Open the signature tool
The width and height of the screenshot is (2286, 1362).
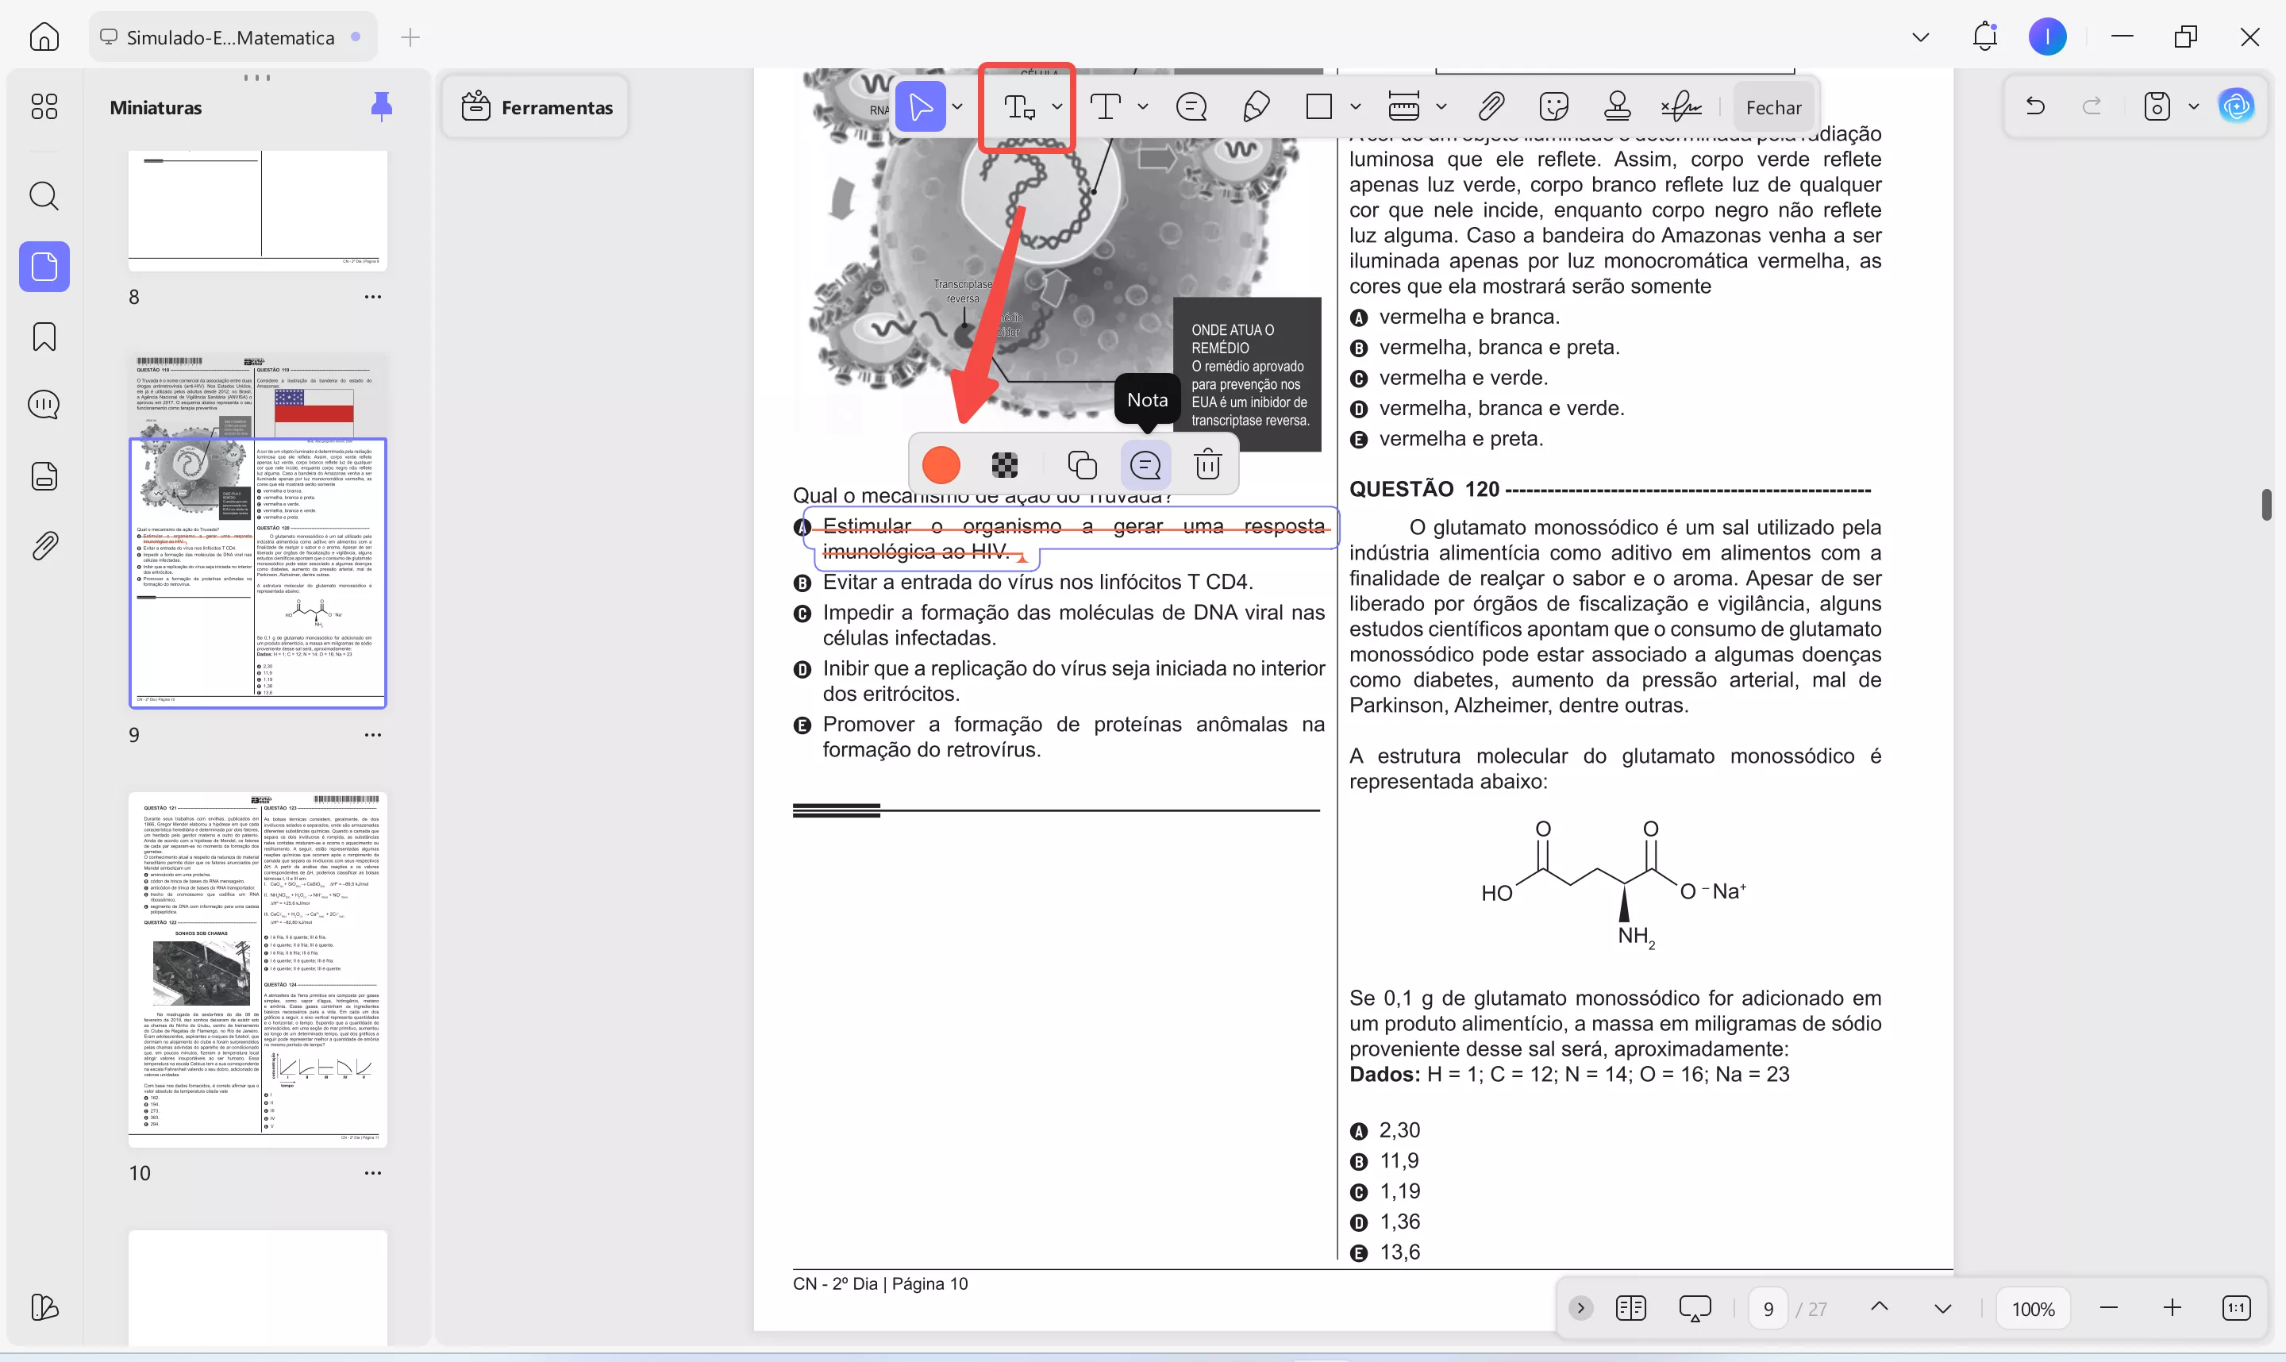(x=1680, y=107)
